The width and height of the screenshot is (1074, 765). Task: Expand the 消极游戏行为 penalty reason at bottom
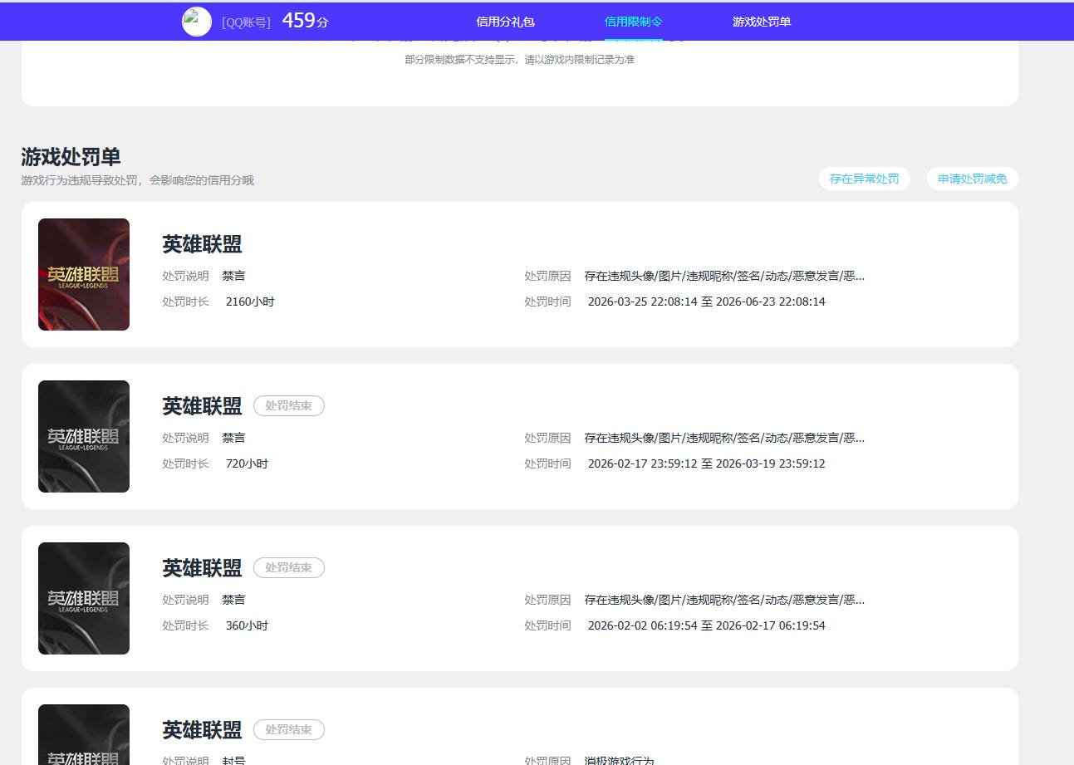coord(620,761)
